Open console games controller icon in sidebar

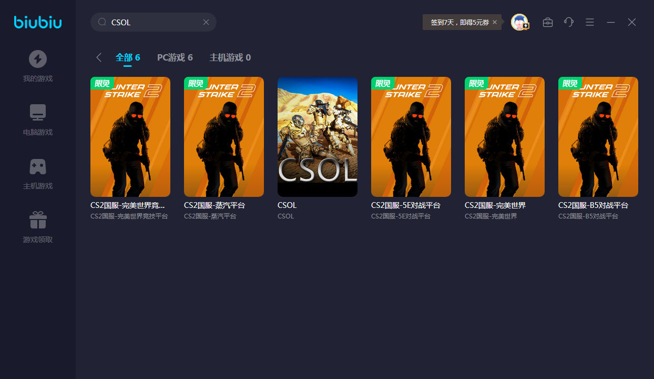coord(37,166)
